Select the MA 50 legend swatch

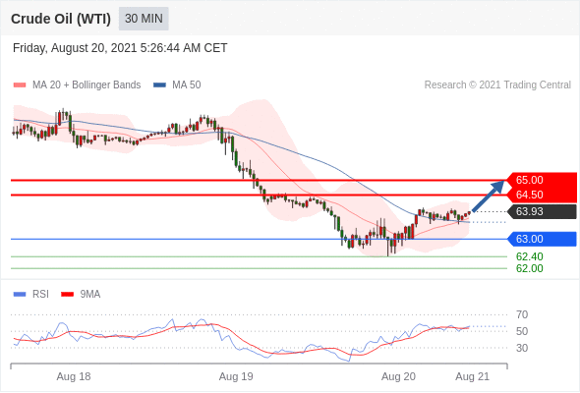pyautogui.click(x=159, y=85)
